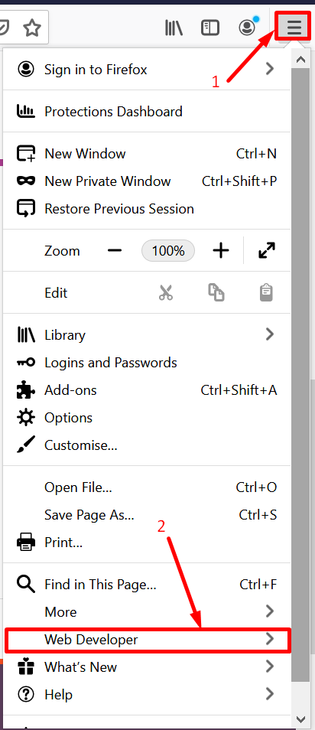Open the Library toolbar icon
The height and width of the screenshot is (730, 315).
[174, 28]
